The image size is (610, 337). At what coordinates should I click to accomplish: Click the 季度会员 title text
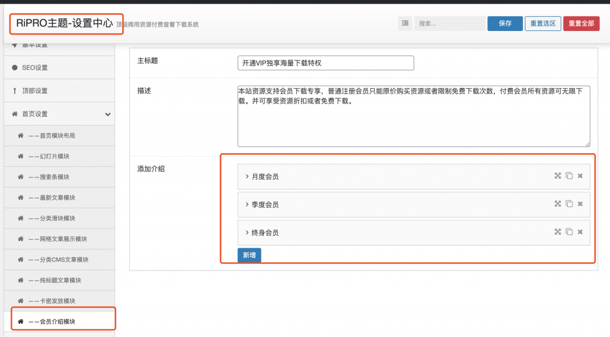coord(265,204)
